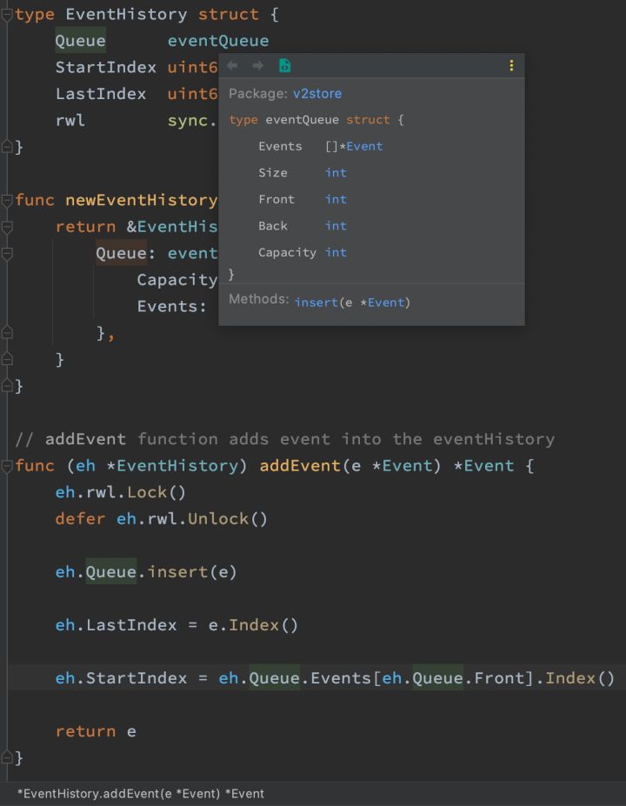Click the eventQueue type in Queue field

217,41
